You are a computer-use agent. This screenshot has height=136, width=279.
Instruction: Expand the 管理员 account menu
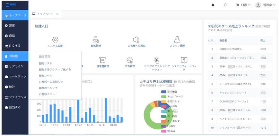(x=266, y=5)
